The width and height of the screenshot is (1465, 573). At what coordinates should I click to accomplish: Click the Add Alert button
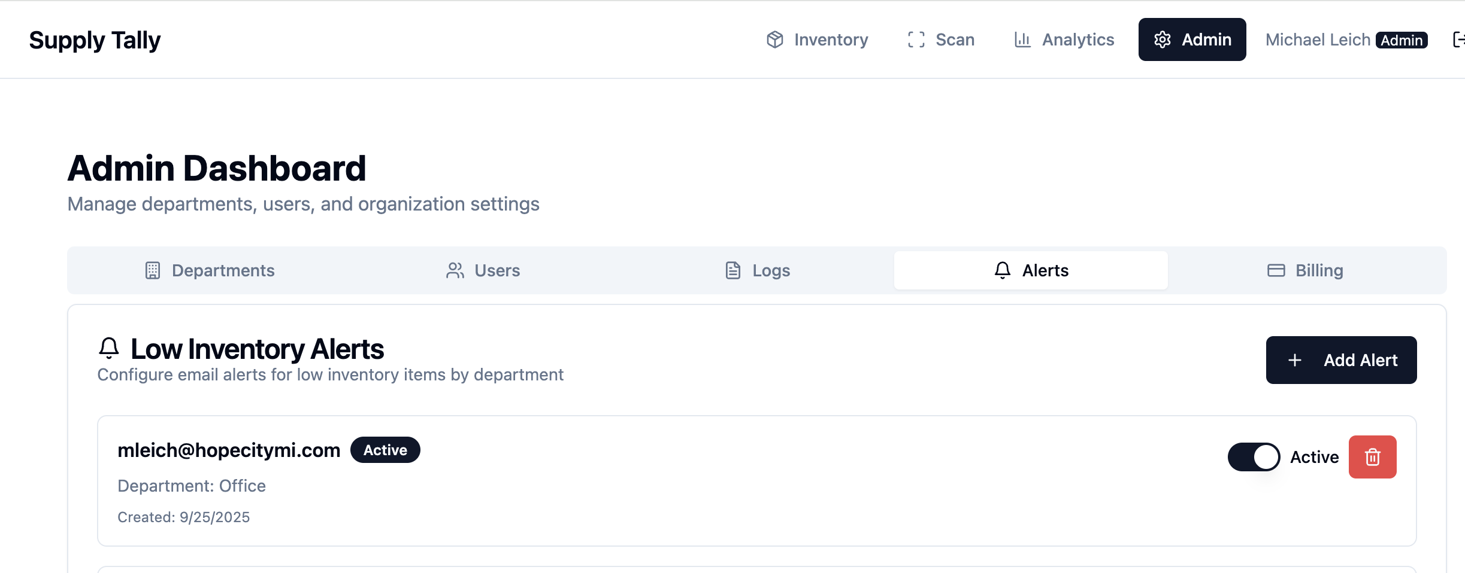pyautogui.click(x=1341, y=360)
